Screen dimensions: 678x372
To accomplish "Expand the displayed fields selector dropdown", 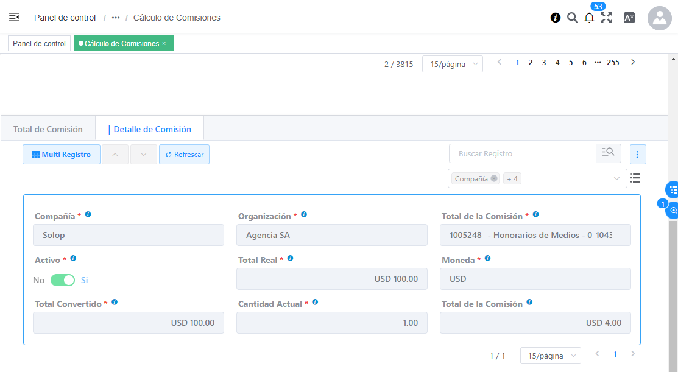I will point(616,178).
